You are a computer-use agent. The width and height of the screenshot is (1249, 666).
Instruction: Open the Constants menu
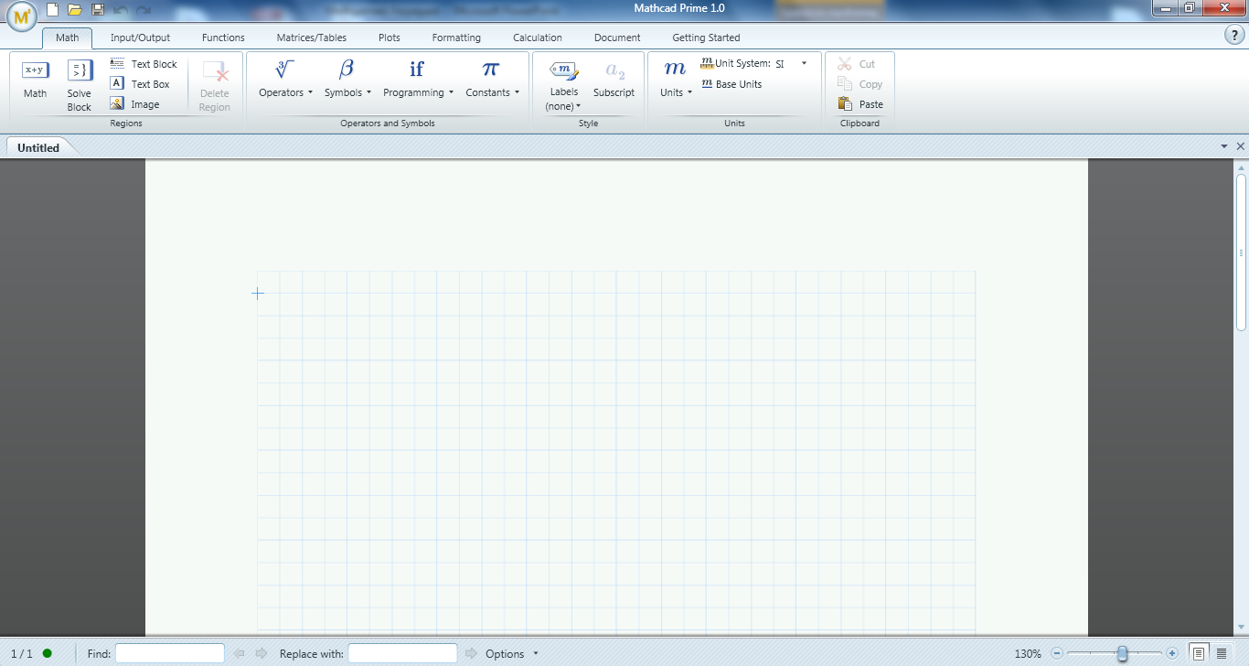492,80
